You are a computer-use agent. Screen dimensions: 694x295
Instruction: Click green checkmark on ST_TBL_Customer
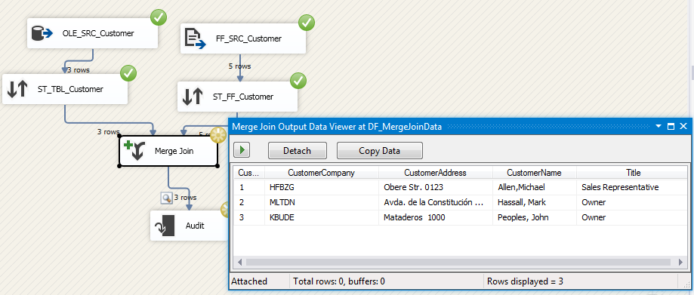coord(128,74)
